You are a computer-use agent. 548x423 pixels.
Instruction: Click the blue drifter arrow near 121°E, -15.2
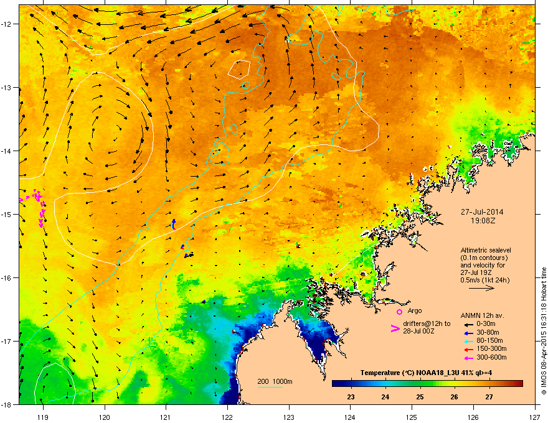tap(173, 224)
